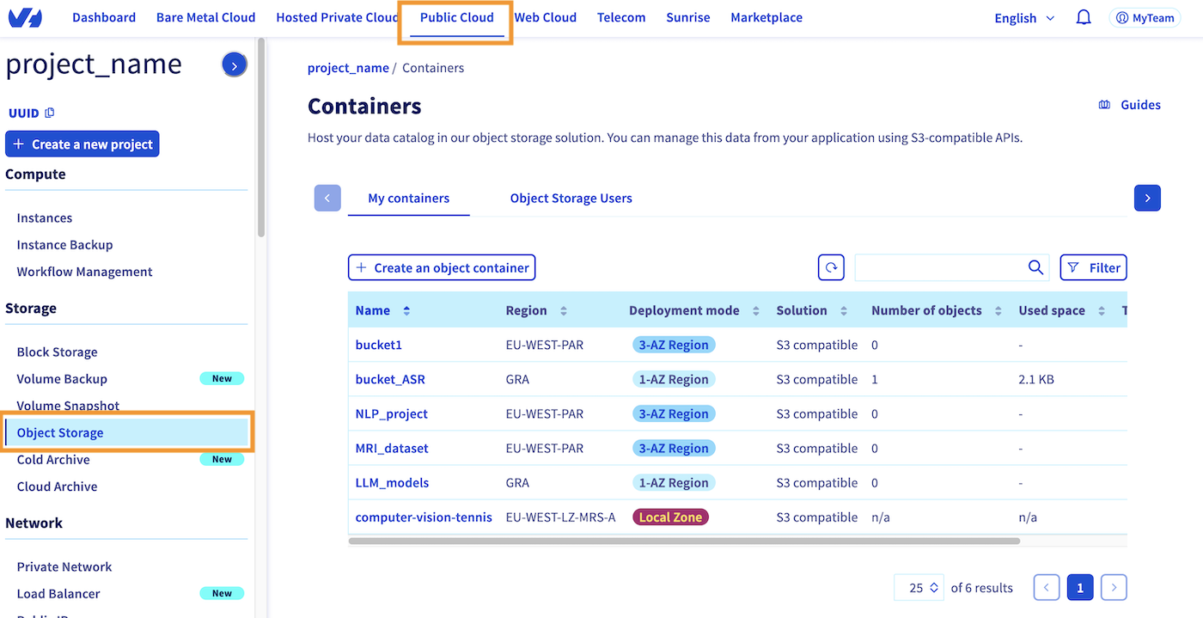This screenshot has width=1203, height=618.
Task: Click the refresh containers icon
Action: [831, 267]
